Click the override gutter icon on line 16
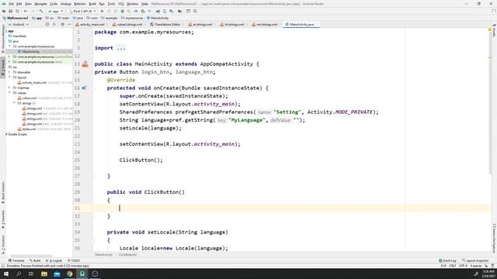Image resolution: width=497 pixels, height=279 pixels. (85, 88)
